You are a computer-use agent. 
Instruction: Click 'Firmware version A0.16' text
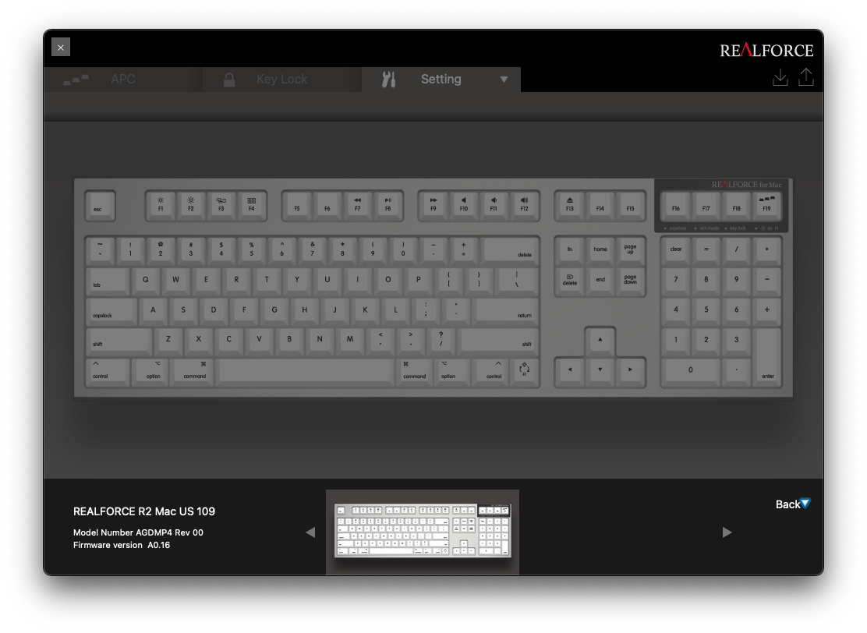point(122,545)
